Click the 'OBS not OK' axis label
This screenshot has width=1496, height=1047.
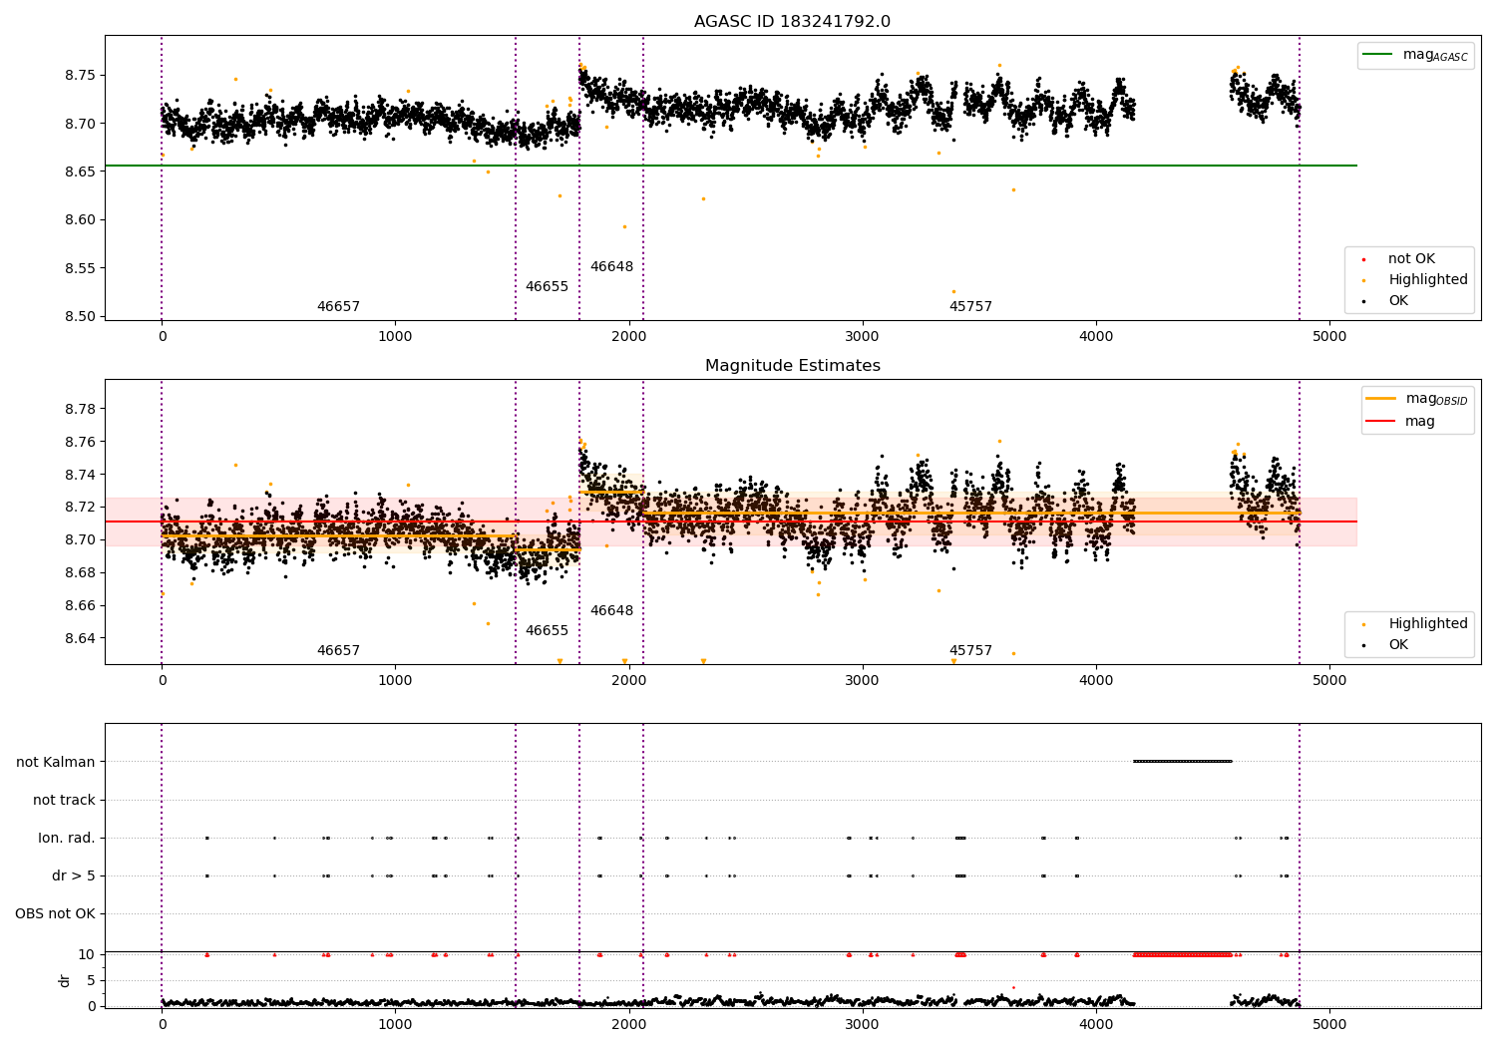point(56,914)
